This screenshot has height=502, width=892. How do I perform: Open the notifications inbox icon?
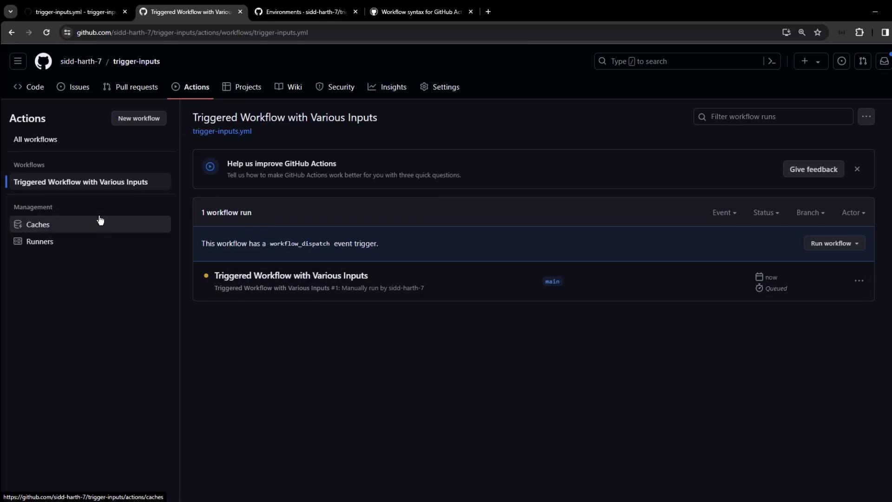pos(884,61)
